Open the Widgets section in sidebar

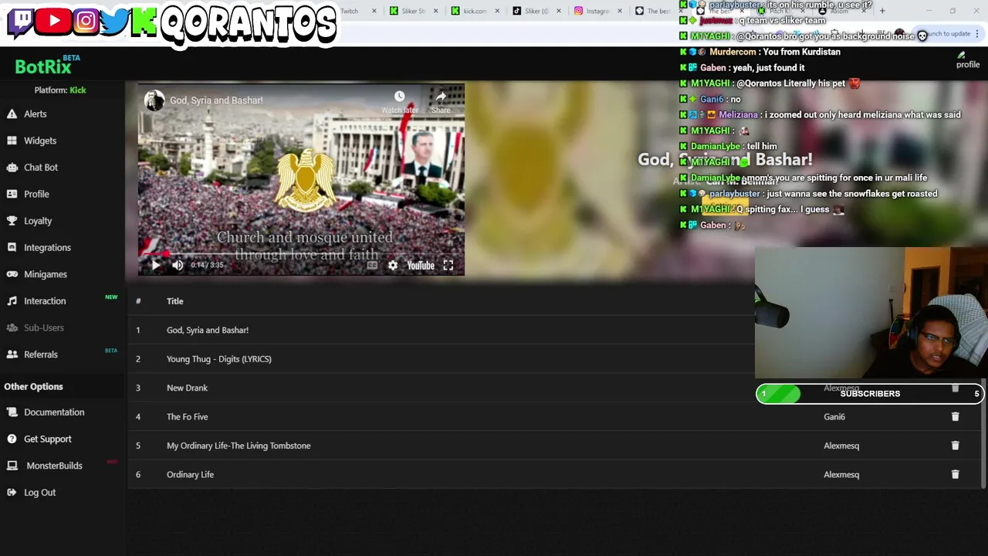click(39, 141)
